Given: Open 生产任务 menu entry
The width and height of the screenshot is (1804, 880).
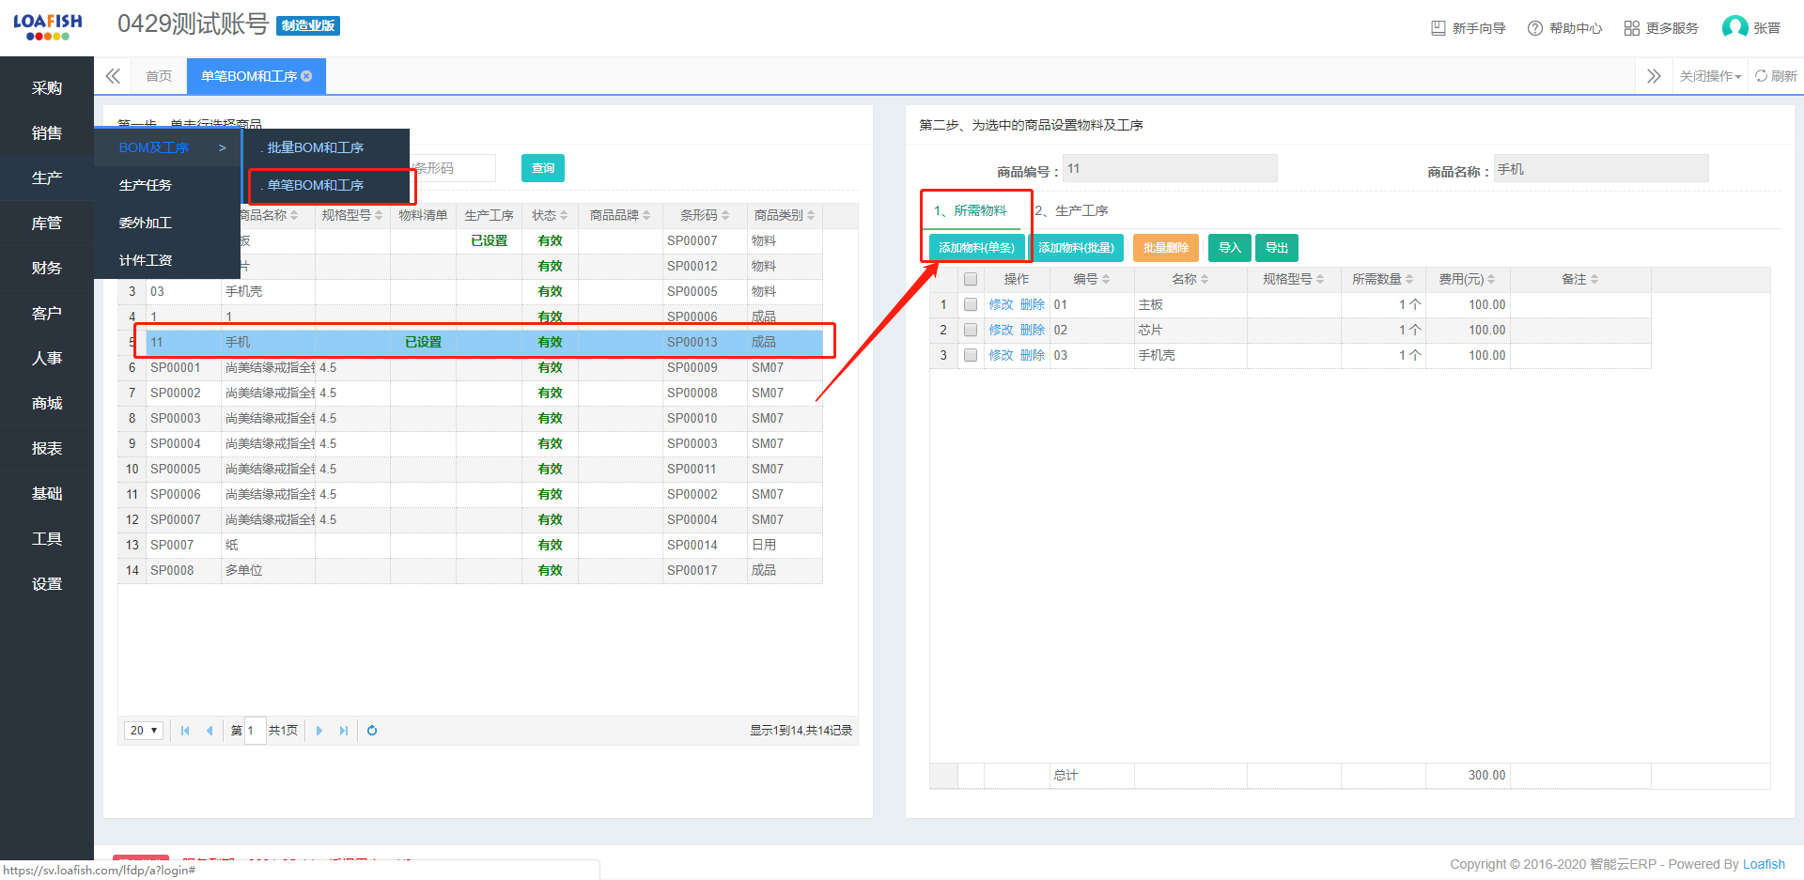Looking at the screenshot, I should point(167,185).
